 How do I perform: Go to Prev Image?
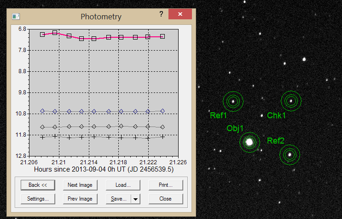coord(80,199)
